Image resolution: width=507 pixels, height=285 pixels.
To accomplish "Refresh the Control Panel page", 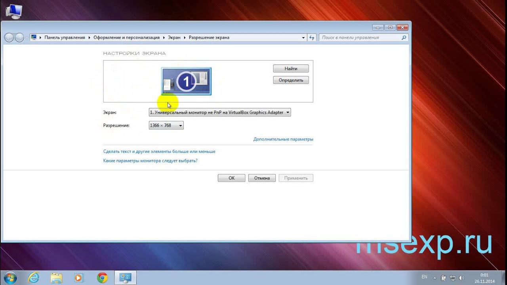I will [x=312, y=38].
